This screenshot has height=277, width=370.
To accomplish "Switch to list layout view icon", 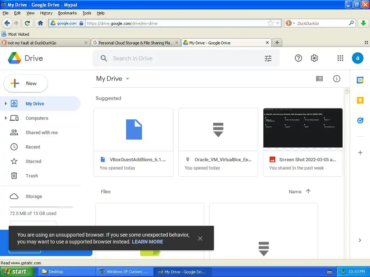I will point(319,79).
